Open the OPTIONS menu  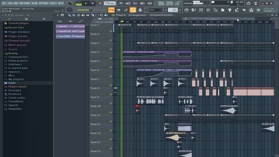click(x=44, y=3)
